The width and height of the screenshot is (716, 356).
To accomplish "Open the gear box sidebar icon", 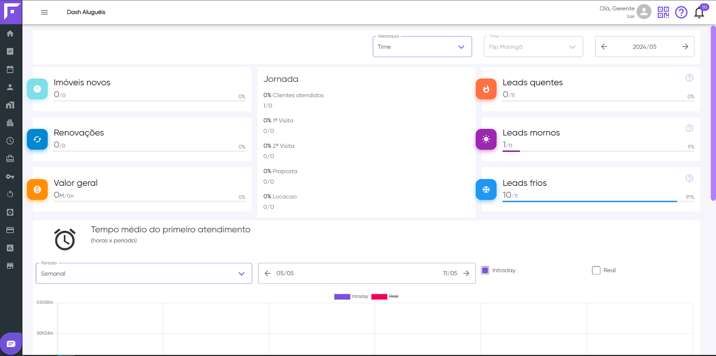I will (10, 212).
